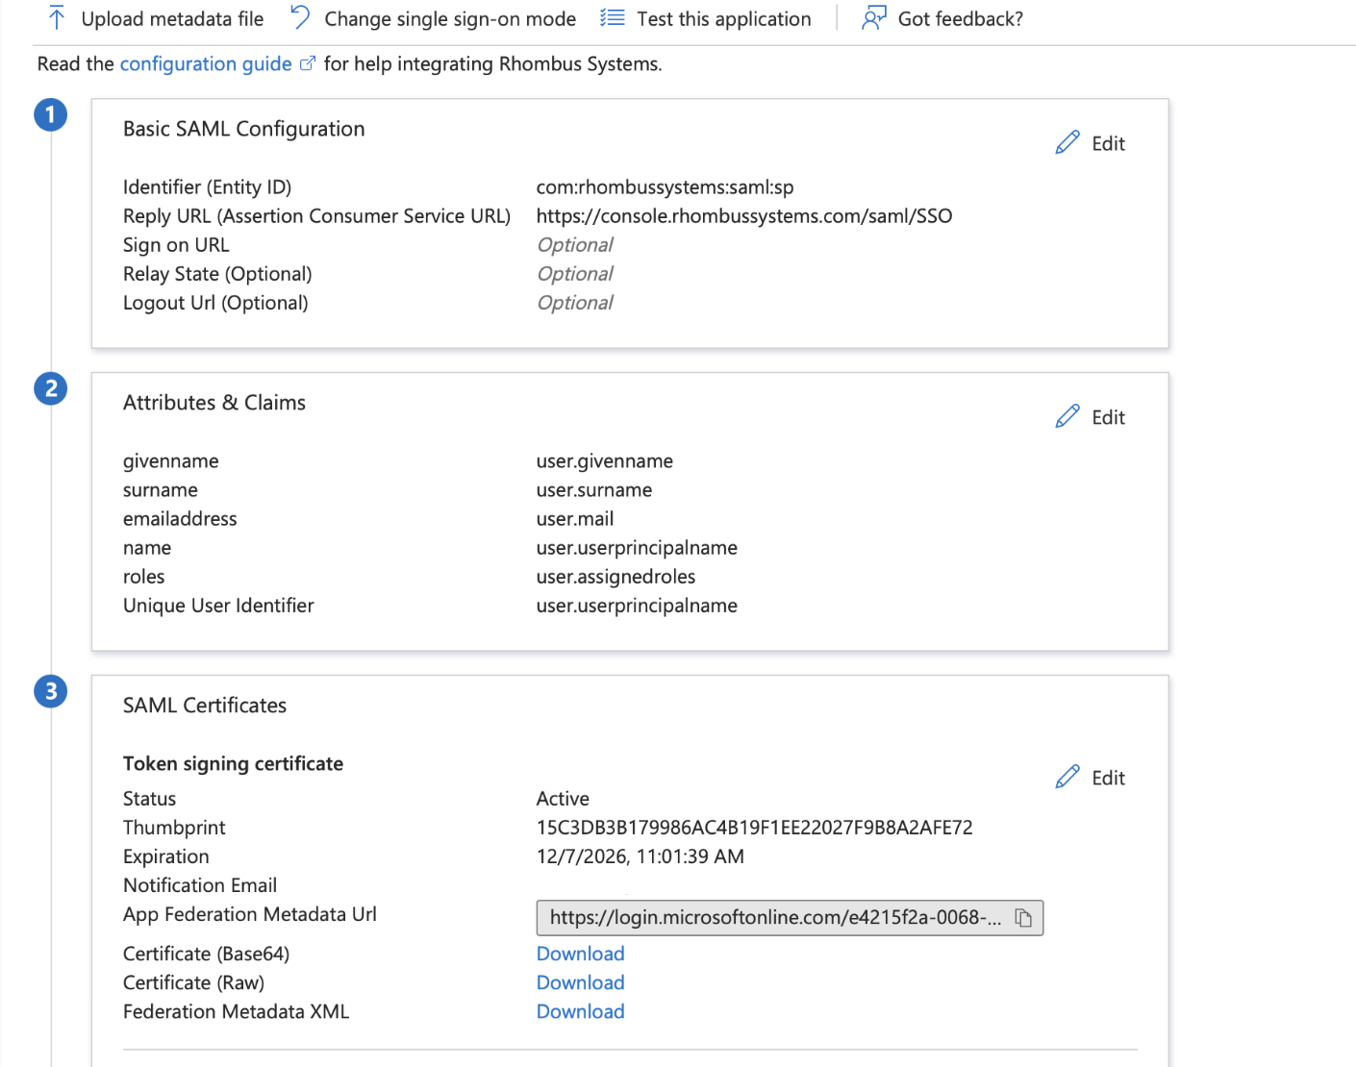Edit the Attributes & Claims section
This screenshot has width=1356, height=1067.
click(1091, 417)
